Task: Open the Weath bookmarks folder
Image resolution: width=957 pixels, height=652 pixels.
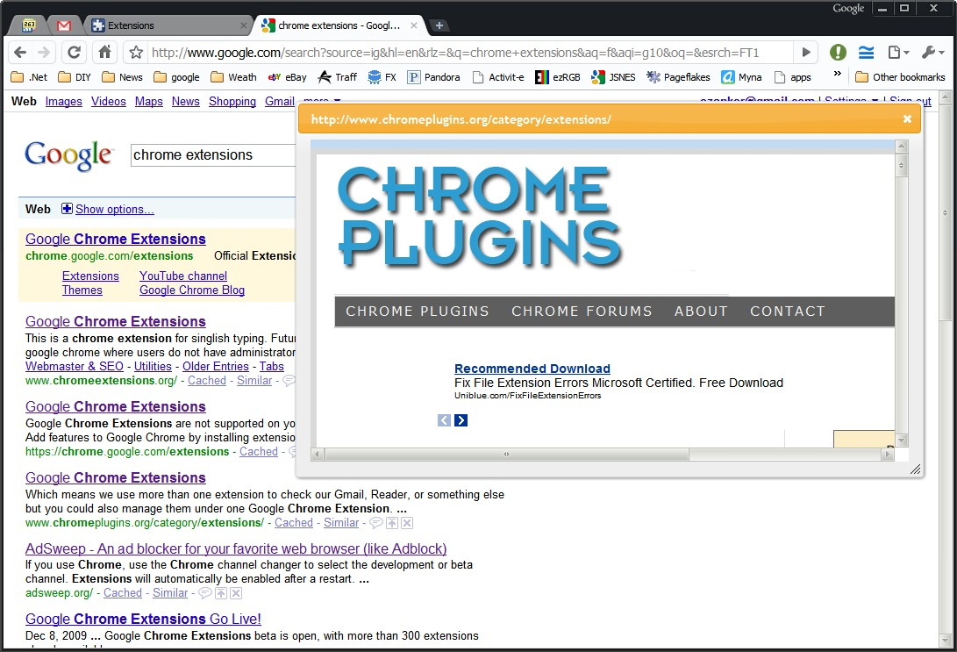Action: point(233,77)
